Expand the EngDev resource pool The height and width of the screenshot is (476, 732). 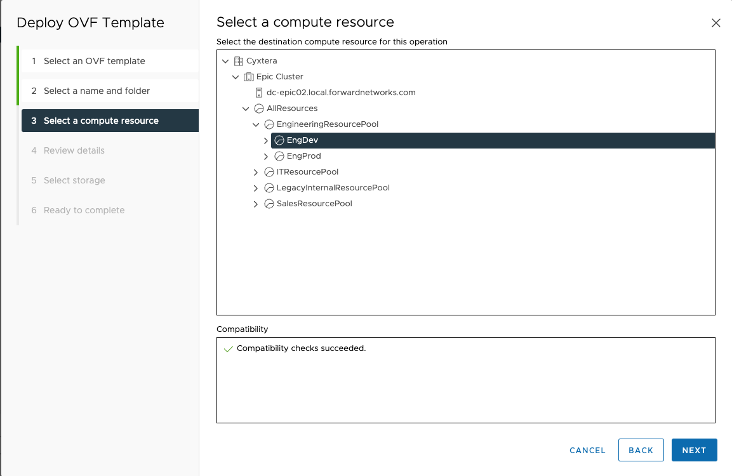[266, 140]
